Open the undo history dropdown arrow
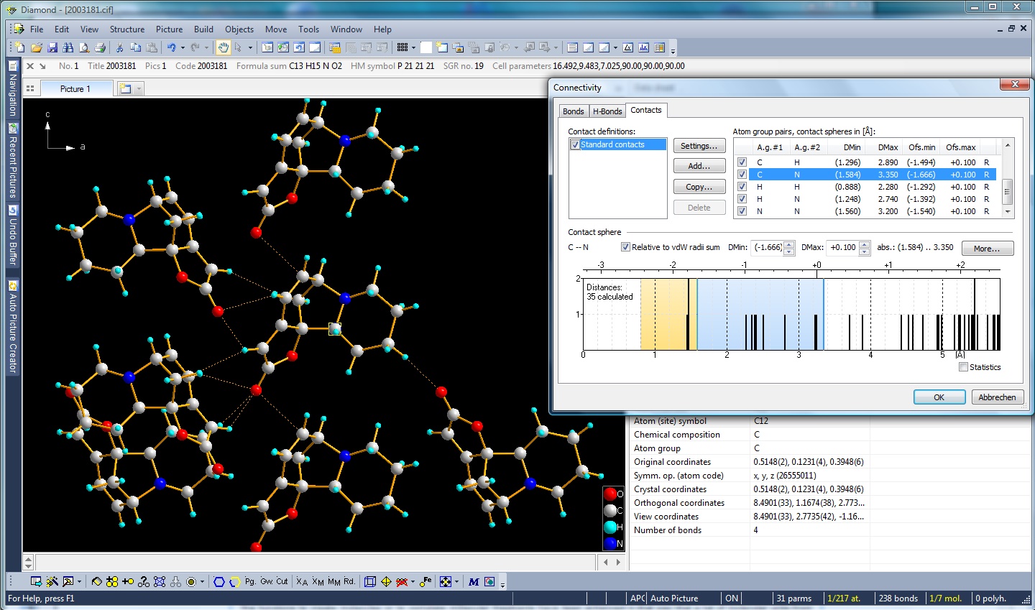This screenshot has height=610, width=1035. (183, 47)
